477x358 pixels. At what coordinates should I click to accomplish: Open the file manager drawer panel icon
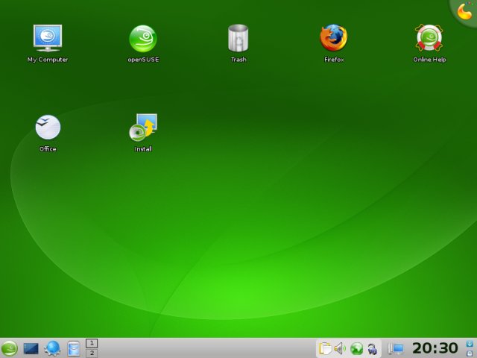coord(73,348)
